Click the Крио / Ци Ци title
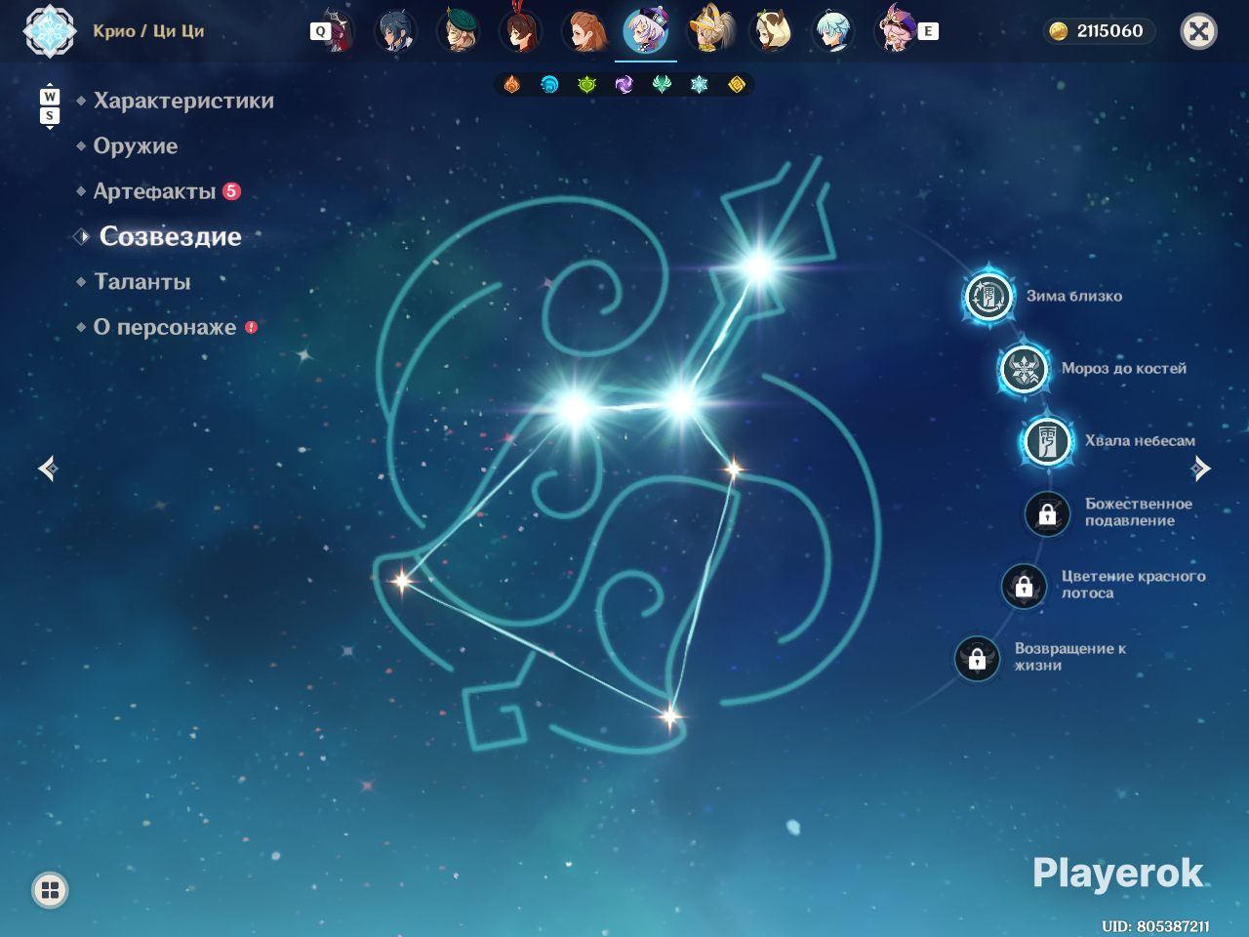The width and height of the screenshot is (1249, 937). click(x=148, y=31)
